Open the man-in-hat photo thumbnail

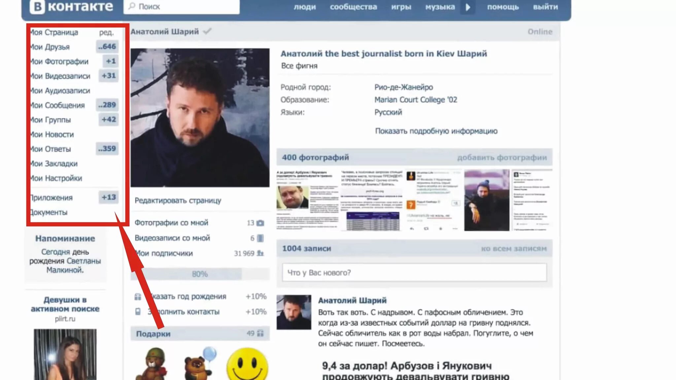point(487,200)
